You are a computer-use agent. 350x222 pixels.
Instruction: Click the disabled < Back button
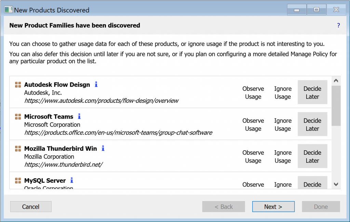(x=224, y=207)
